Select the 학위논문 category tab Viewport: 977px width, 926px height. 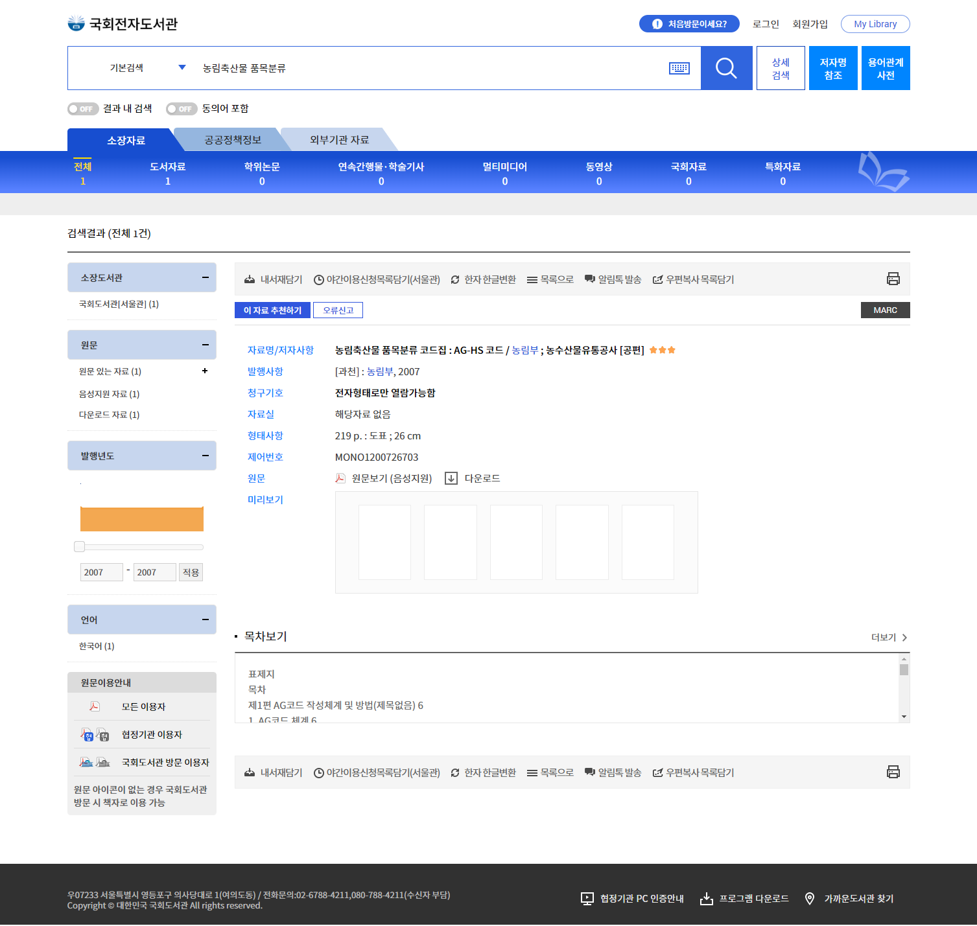coord(262,173)
